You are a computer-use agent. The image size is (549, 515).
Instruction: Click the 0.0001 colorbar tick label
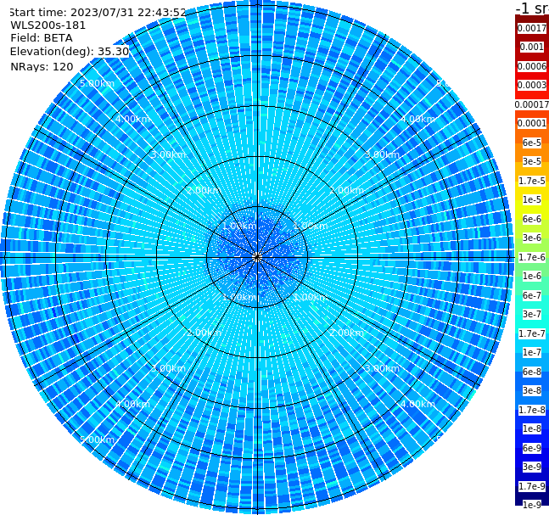point(532,123)
